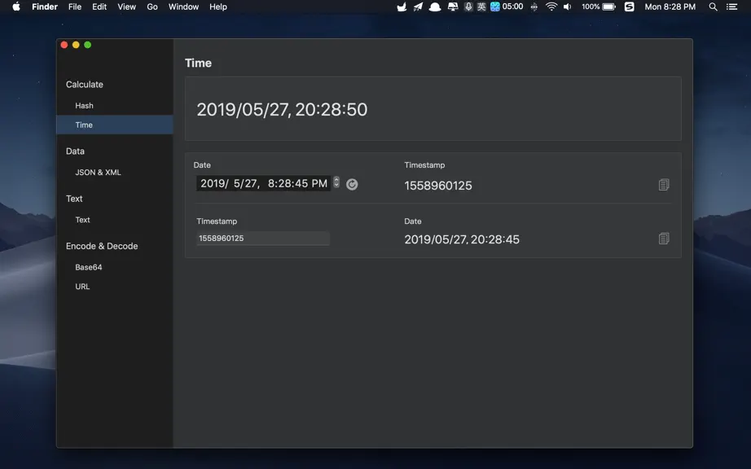The height and width of the screenshot is (469, 751).
Task: Open the Window menu
Action: pyautogui.click(x=183, y=7)
